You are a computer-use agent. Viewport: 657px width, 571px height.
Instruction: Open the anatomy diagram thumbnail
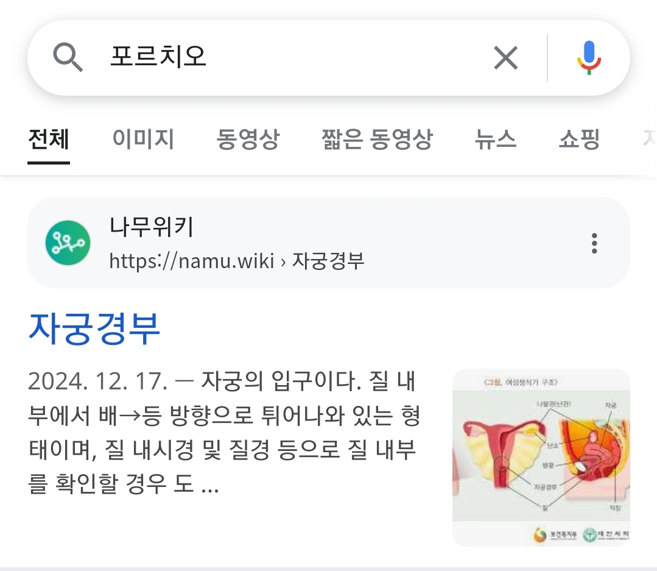(541, 457)
